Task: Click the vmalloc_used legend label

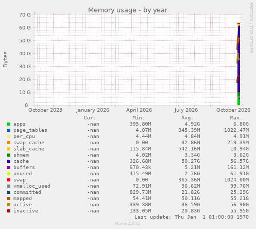Action: pyautogui.click(x=32, y=186)
